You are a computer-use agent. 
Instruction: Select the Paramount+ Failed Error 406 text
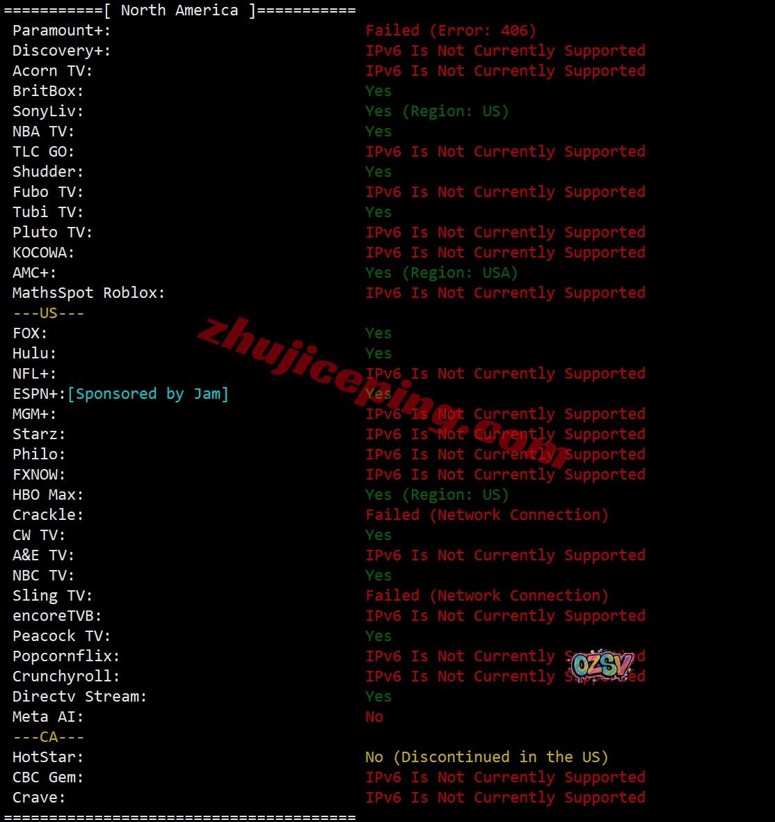451,31
